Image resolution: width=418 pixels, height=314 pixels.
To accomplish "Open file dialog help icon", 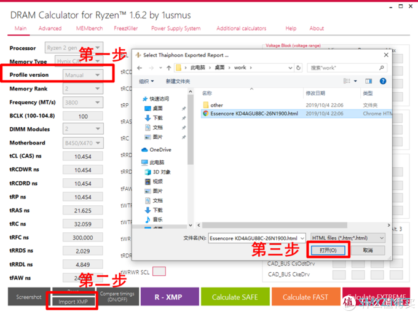I will point(383,81).
